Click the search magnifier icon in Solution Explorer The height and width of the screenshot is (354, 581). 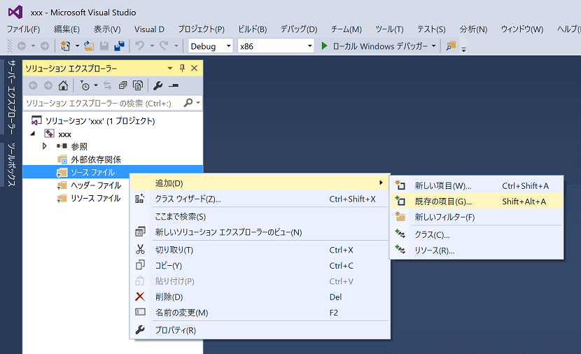point(188,103)
